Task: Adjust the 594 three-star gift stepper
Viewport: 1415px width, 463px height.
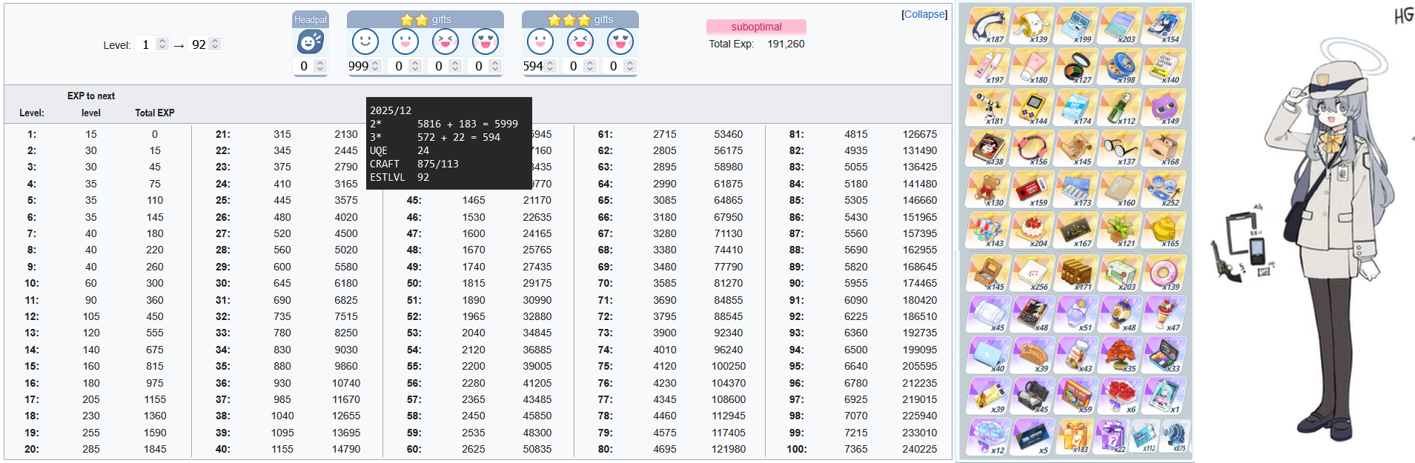Action: pyautogui.click(x=550, y=66)
